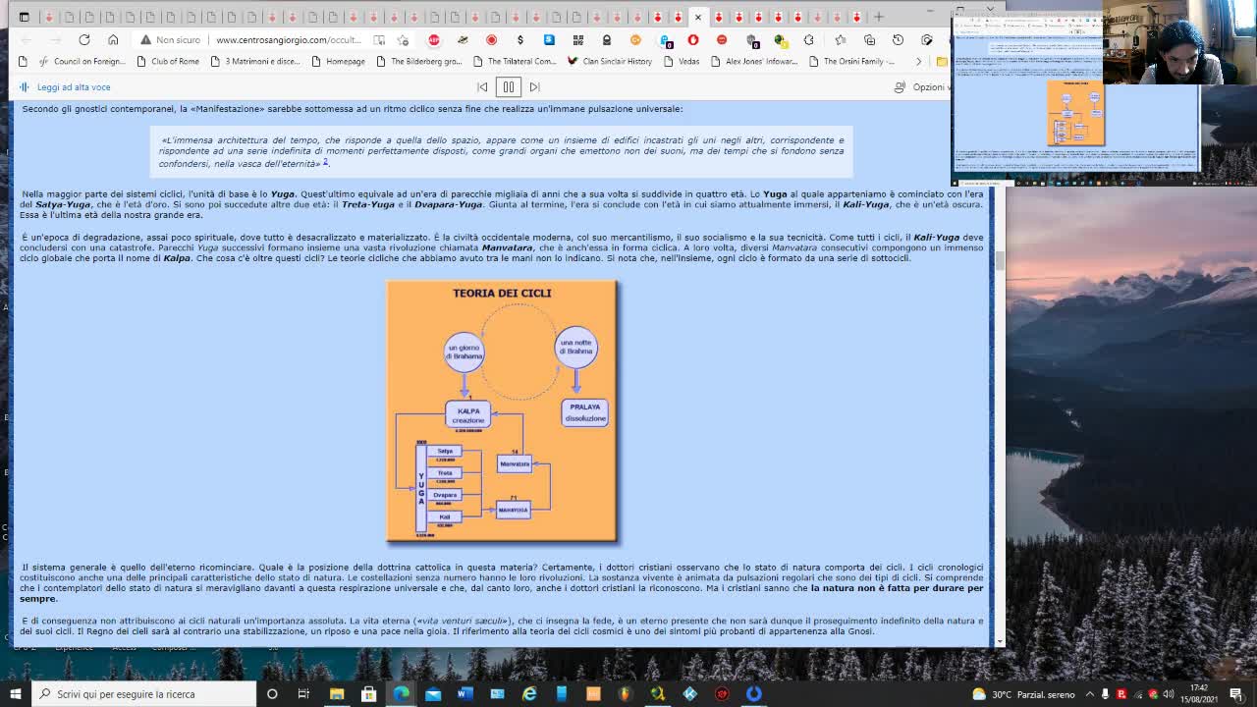Open 'Alex Jones' Infowar...' bookmark
The height and width of the screenshot is (707, 1257).
pyautogui.click(x=754, y=61)
